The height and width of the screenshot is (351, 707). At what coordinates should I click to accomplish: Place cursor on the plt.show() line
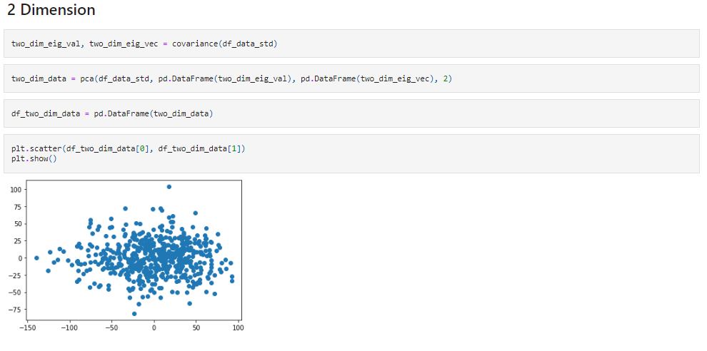coord(34,158)
